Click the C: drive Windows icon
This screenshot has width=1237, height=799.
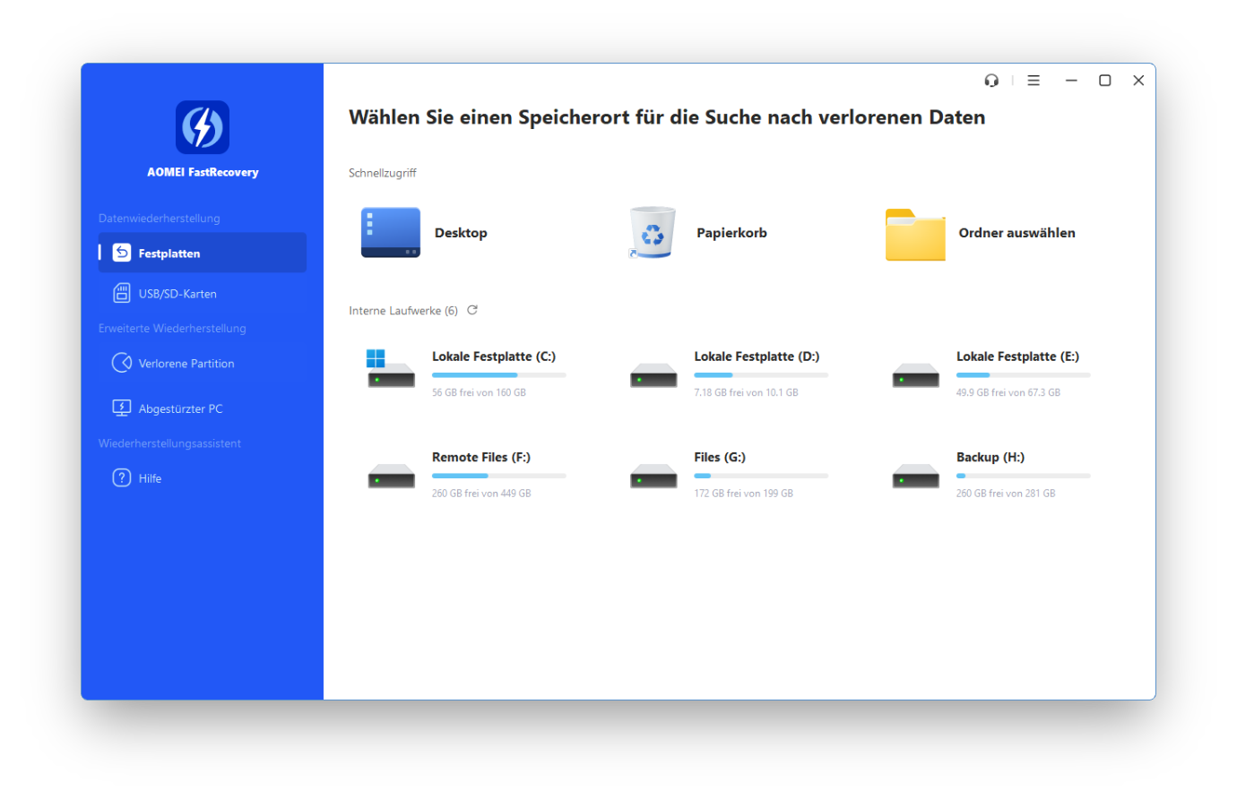click(391, 368)
